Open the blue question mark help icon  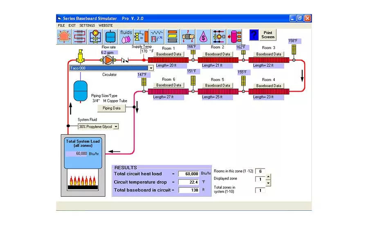(254, 36)
